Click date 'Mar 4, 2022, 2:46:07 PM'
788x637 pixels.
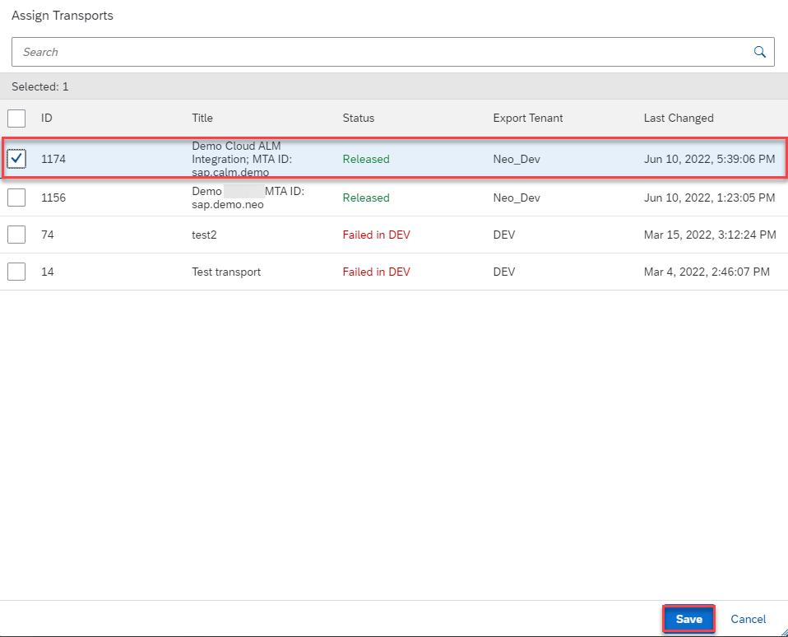click(x=707, y=272)
